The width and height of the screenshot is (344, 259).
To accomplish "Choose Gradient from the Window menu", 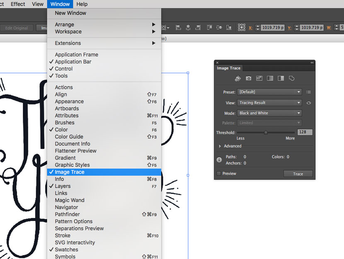I will [104, 158].
